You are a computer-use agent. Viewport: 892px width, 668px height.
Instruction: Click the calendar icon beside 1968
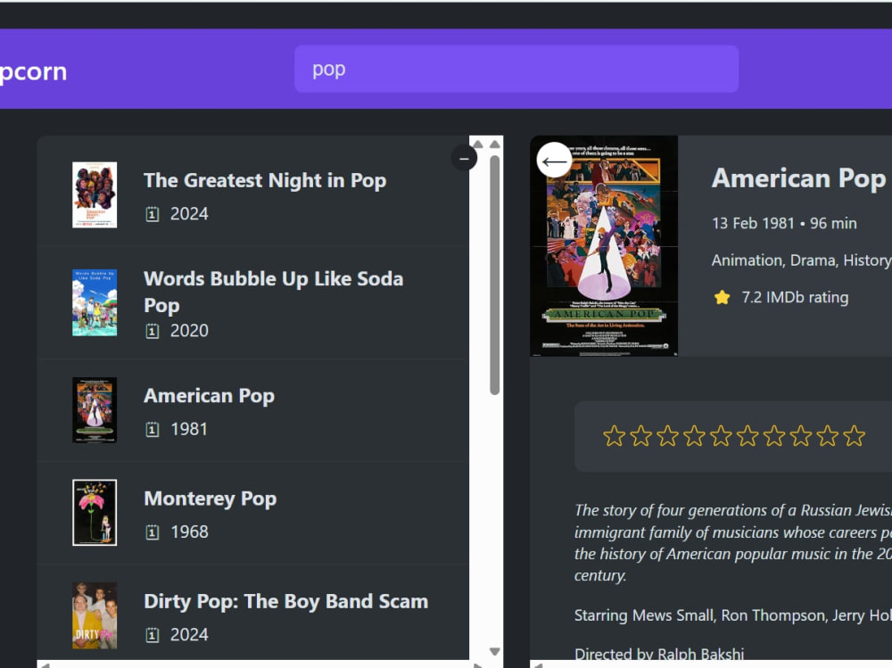click(x=152, y=532)
